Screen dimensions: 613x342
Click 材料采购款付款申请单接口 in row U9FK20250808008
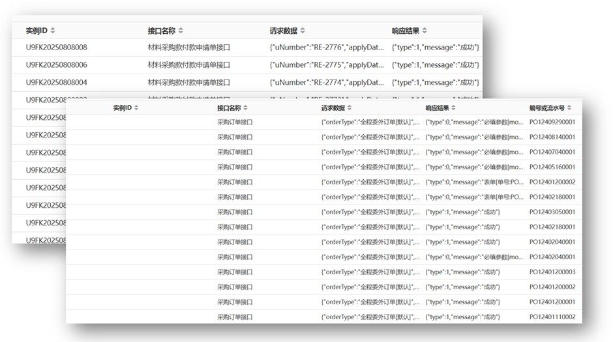click(x=189, y=48)
